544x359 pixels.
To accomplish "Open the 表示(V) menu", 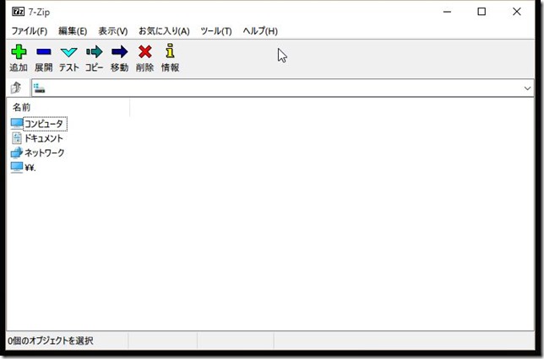I will point(112,31).
